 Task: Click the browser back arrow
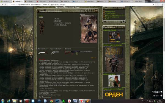tap(2, 5)
